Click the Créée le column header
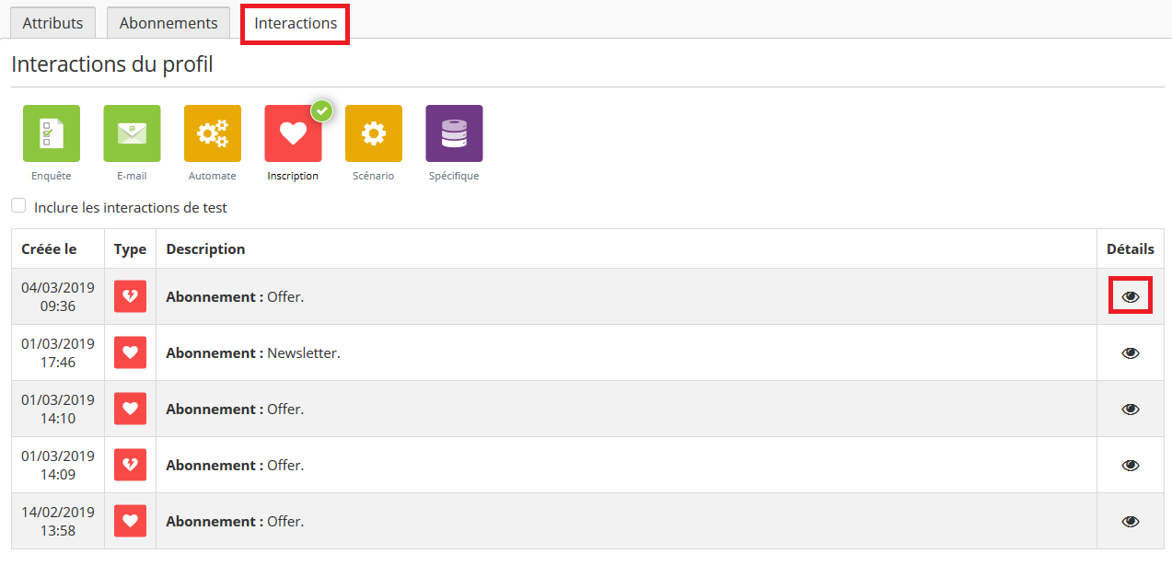Image resolution: width=1172 pixels, height=577 pixels. point(49,249)
